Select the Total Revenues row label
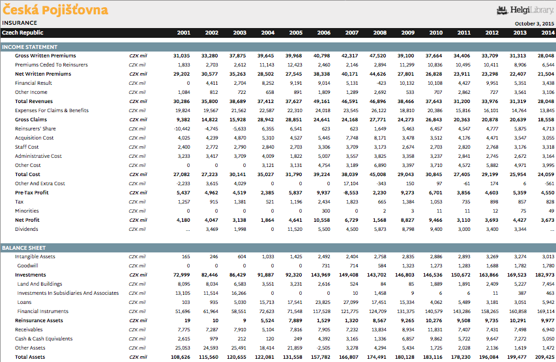556x362 pixels. [x=34, y=102]
